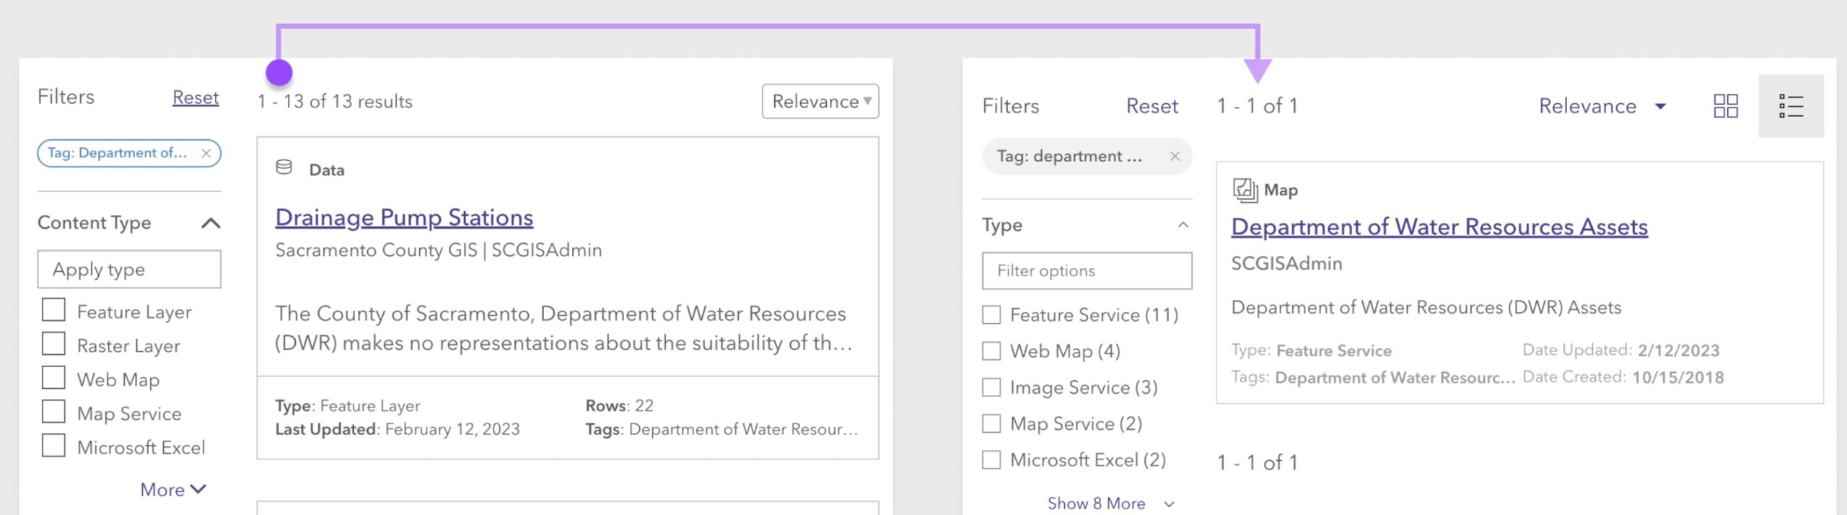1847x515 pixels.
Task: Open the right Relevance sort dropdown
Action: click(1602, 106)
